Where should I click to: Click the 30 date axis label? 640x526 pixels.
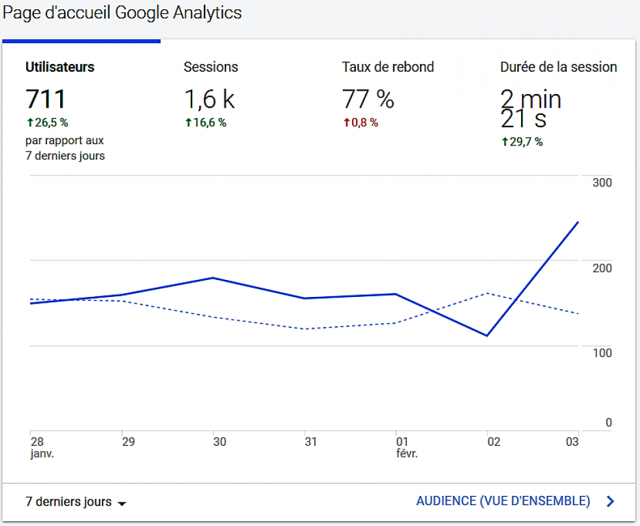(219, 442)
